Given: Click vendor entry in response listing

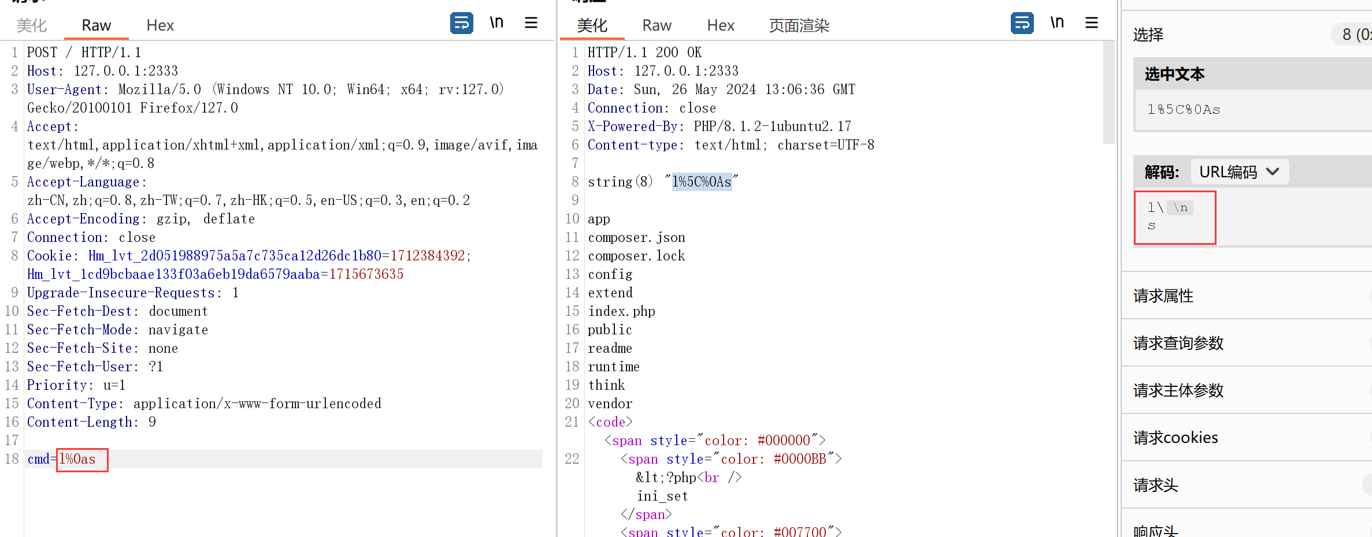Looking at the screenshot, I should (x=610, y=404).
